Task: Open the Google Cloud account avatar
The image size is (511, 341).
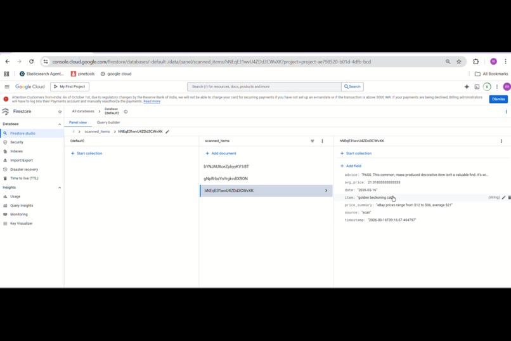Action: point(507,86)
